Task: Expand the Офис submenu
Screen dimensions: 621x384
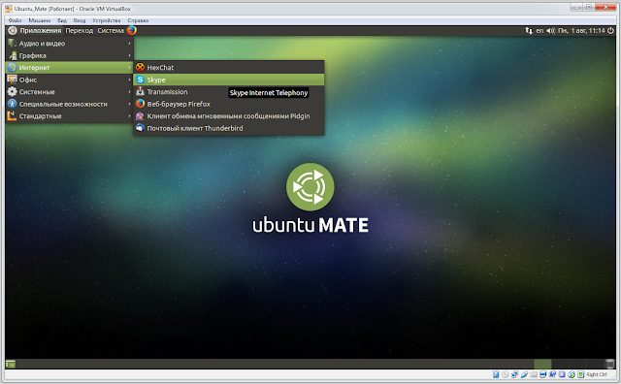Action: [70, 80]
